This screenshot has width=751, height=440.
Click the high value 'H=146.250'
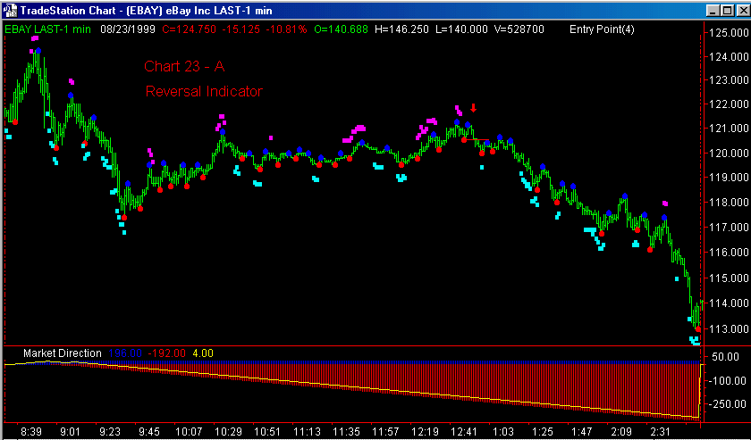[401, 29]
